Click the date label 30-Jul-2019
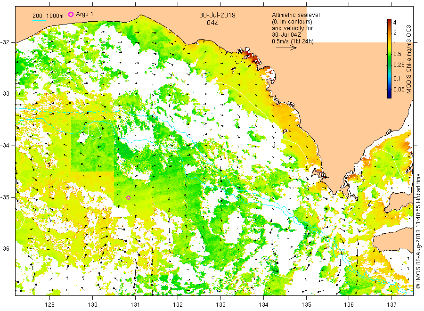 pyautogui.click(x=217, y=15)
